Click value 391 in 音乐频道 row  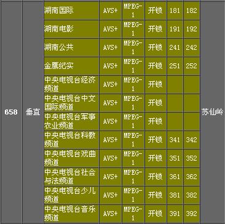pos(175,214)
